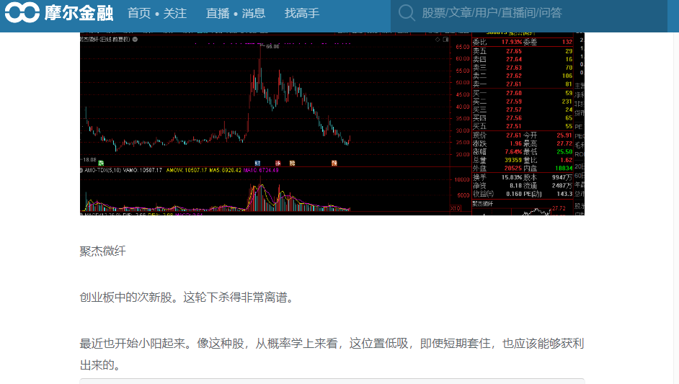679x384 pixels.
Task: Click the 18.08 low price label
Action: tap(89, 160)
